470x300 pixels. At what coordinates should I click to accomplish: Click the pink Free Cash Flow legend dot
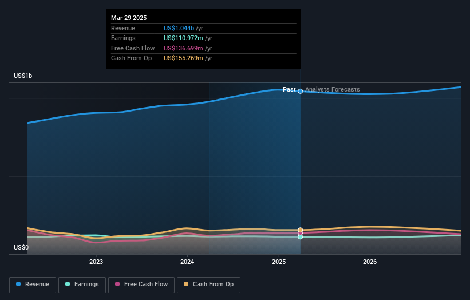117,284
